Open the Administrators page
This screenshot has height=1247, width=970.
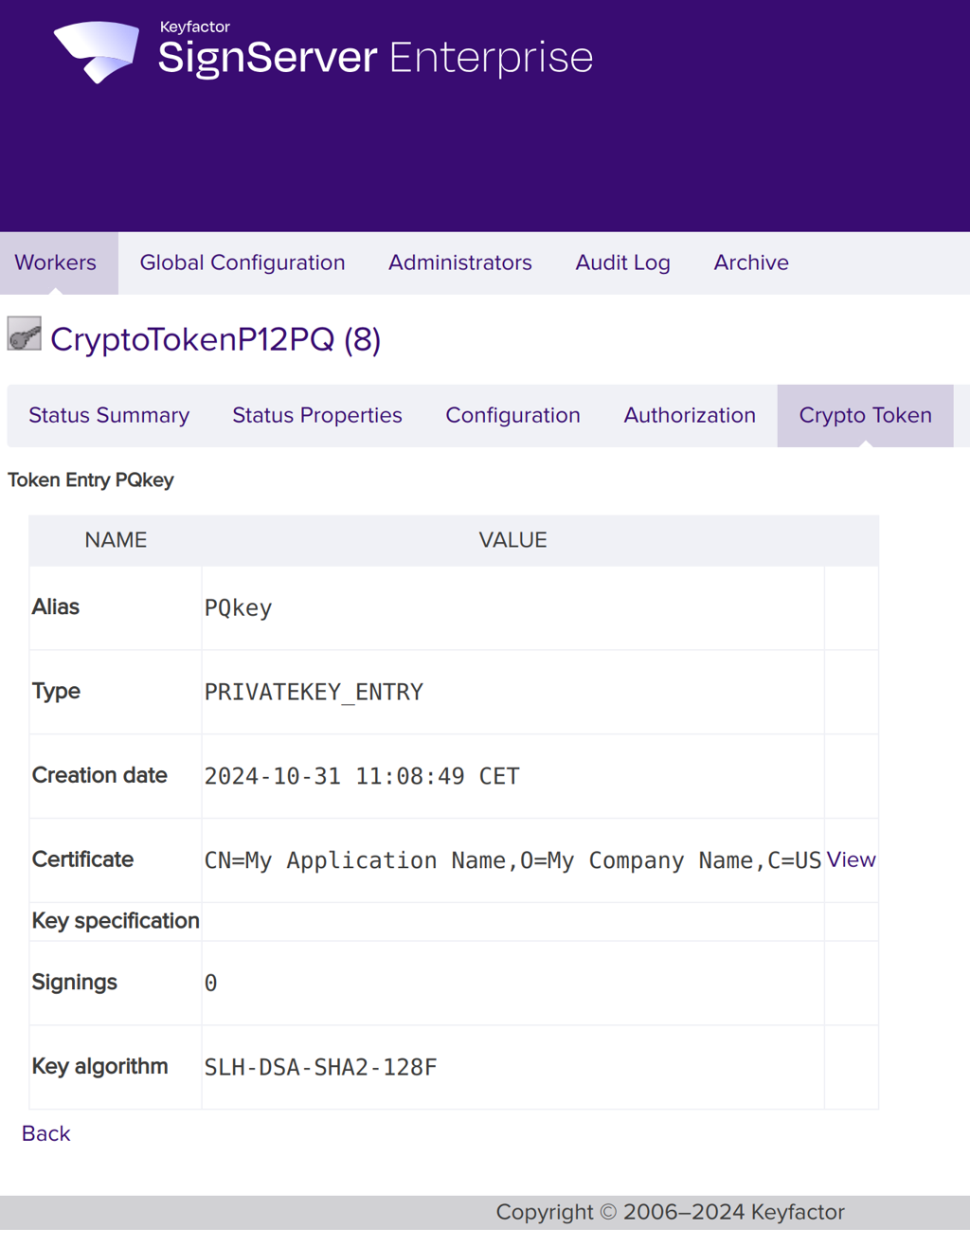pyautogui.click(x=459, y=262)
